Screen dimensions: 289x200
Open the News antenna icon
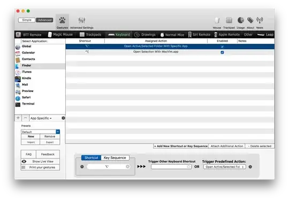point(260,20)
